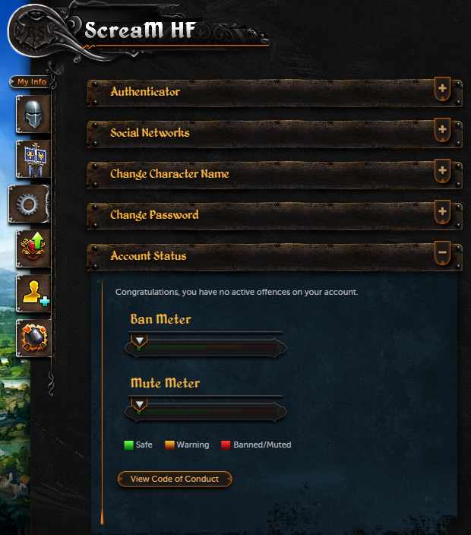Screen dimensions: 471x535
Task: Collapse Account Status with minus button
Action: coord(442,253)
